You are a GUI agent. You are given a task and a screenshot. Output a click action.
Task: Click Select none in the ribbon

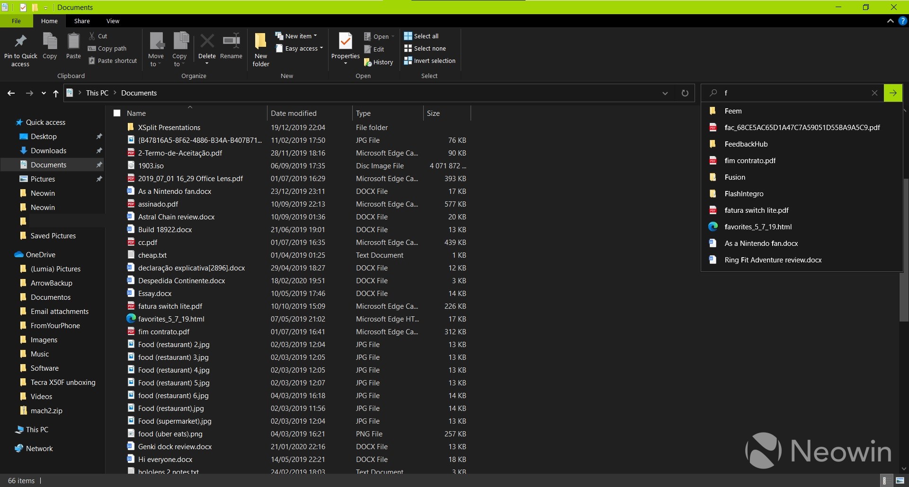pyautogui.click(x=425, y=48)
